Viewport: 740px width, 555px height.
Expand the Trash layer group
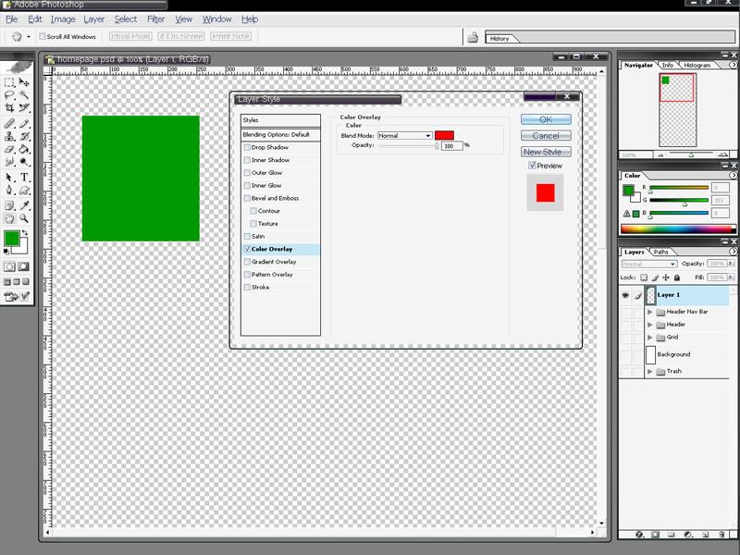coord(650,372)
